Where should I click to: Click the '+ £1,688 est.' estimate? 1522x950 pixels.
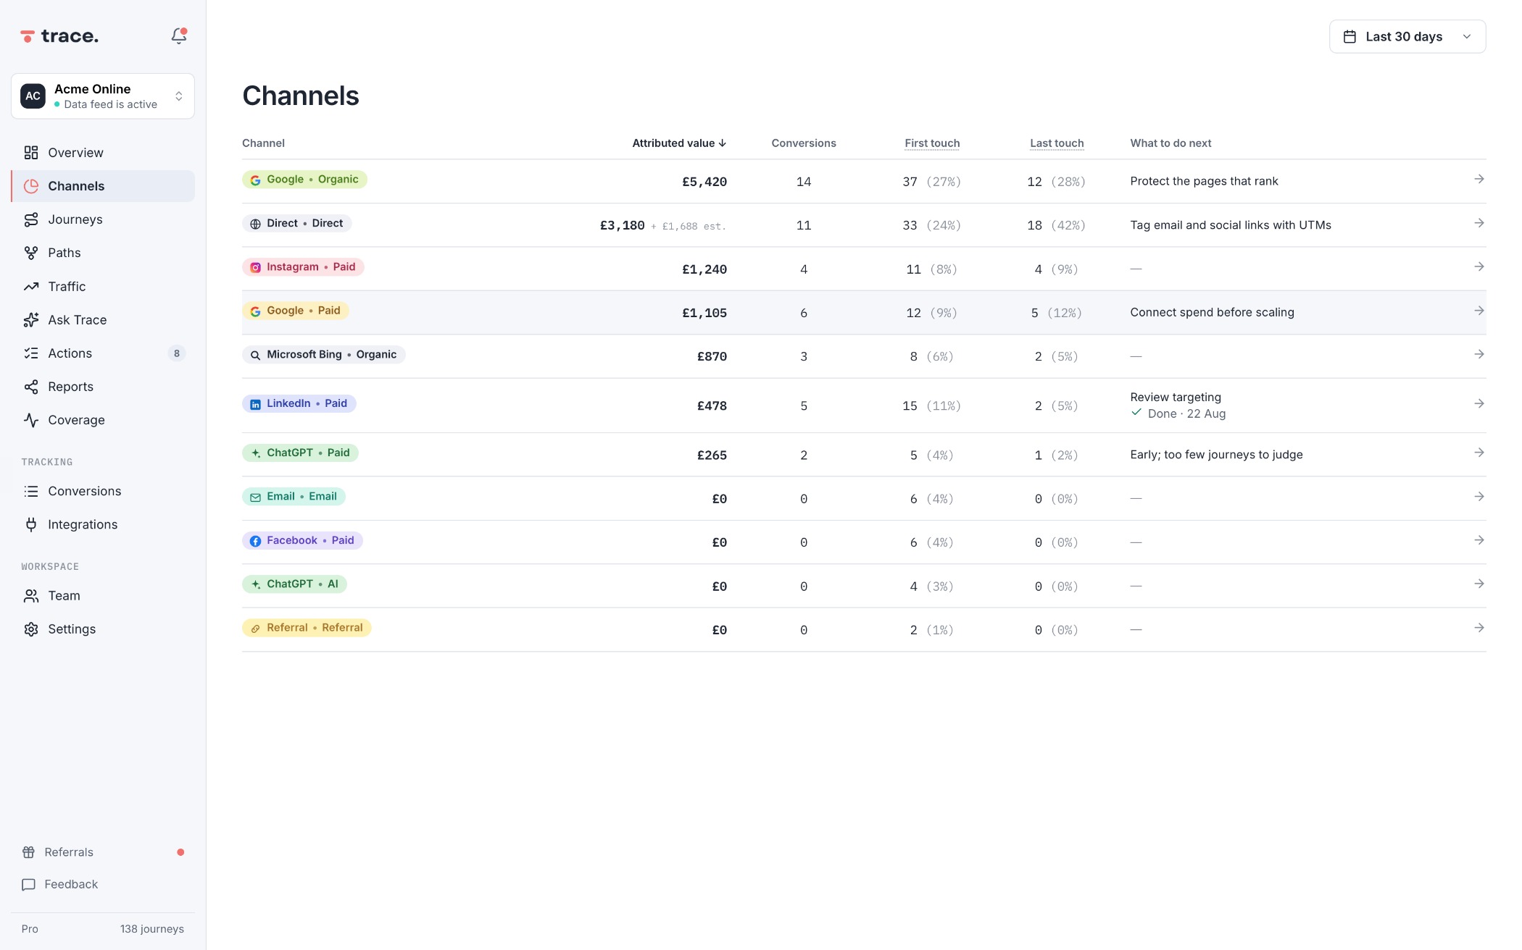point(689,226)
